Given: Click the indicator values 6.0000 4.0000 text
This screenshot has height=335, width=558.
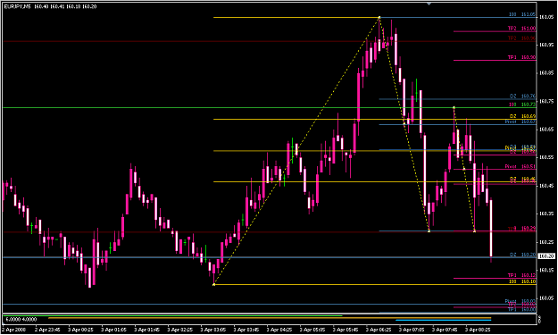Looking at the screenshot, I should click(x=21, y=319).
